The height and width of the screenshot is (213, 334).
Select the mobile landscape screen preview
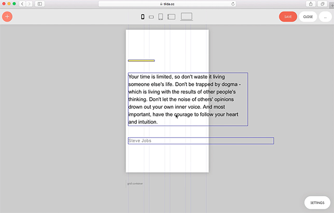151,17
